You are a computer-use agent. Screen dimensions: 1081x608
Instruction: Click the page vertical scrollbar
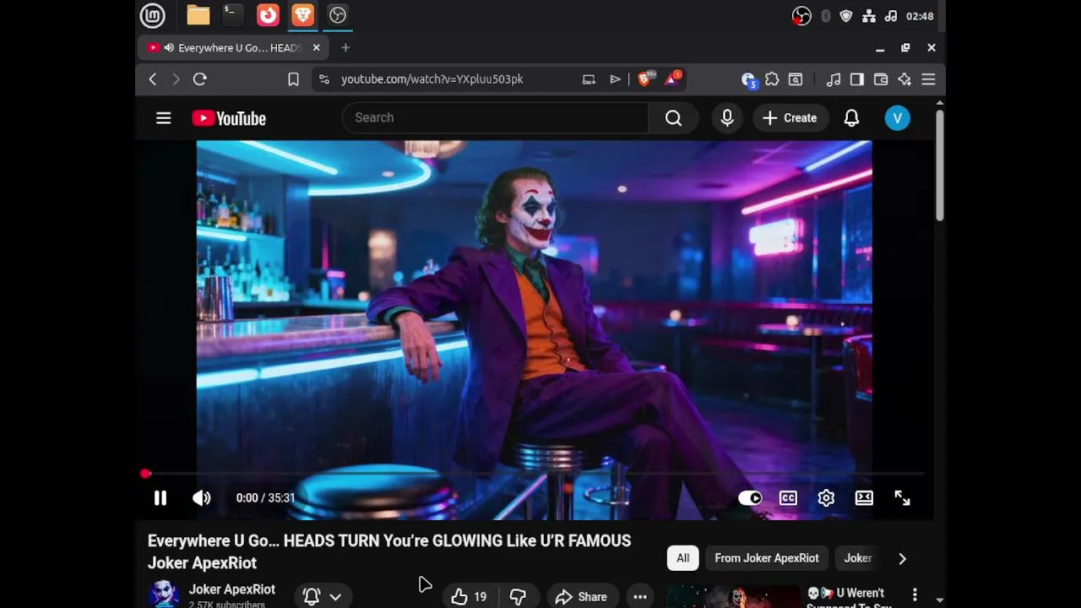point(939,166)
